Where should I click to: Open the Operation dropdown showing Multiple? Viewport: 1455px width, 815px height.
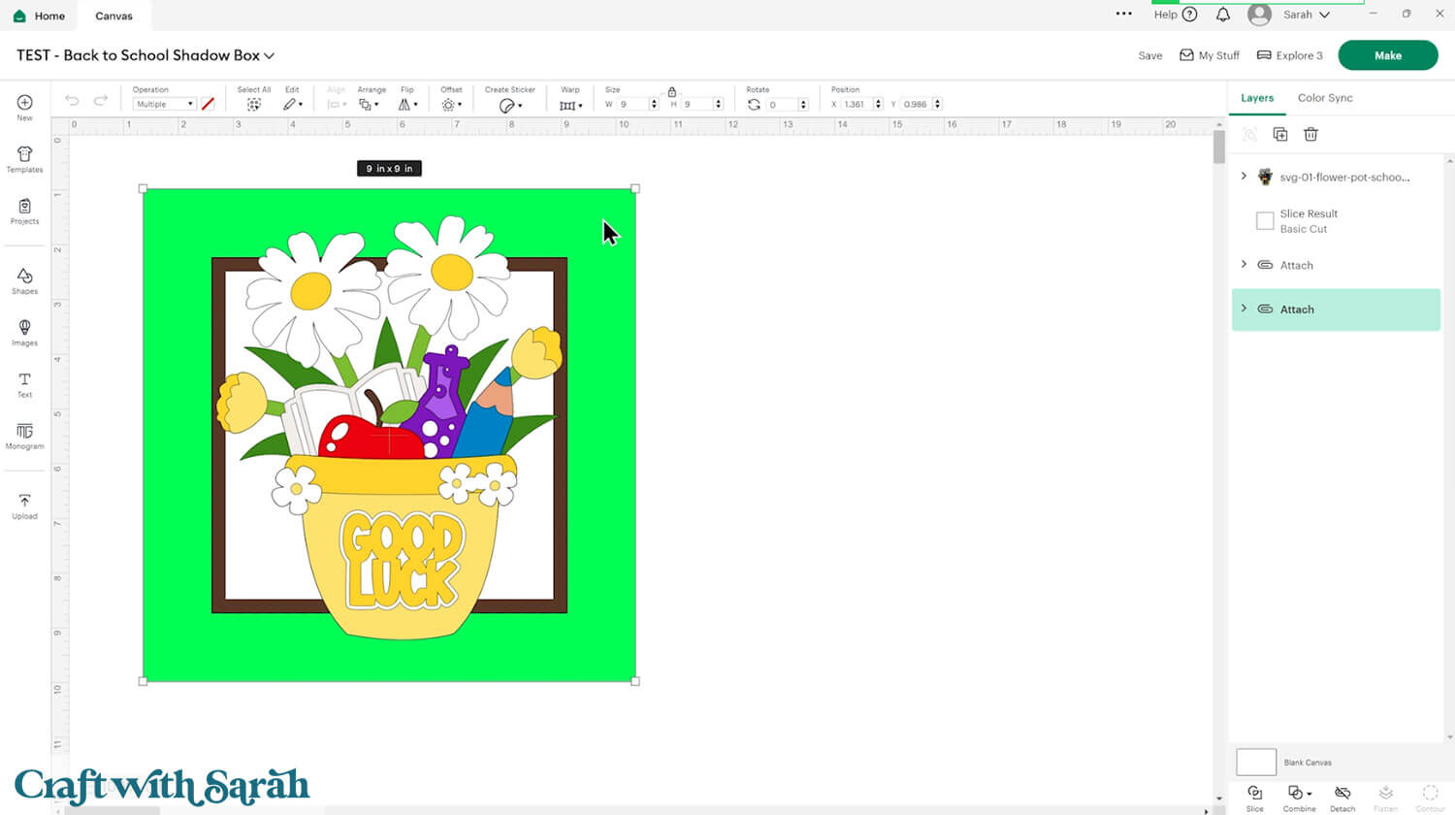[x=164, y=104]
